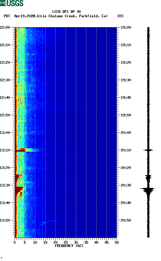Click the 12:40 PDT time label

(5, 98)
